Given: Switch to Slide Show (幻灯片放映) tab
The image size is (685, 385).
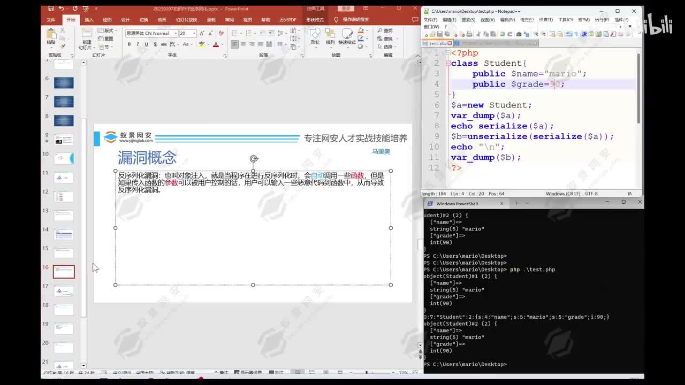Looking at the screenshot, I should pos(186,20).
